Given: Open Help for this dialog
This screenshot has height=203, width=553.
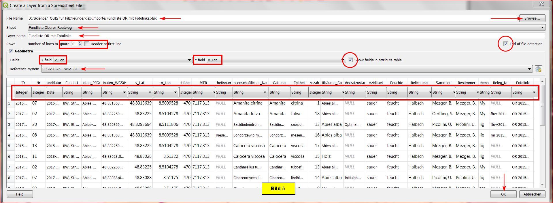Looking at the screenshot, I should point(20,194).
